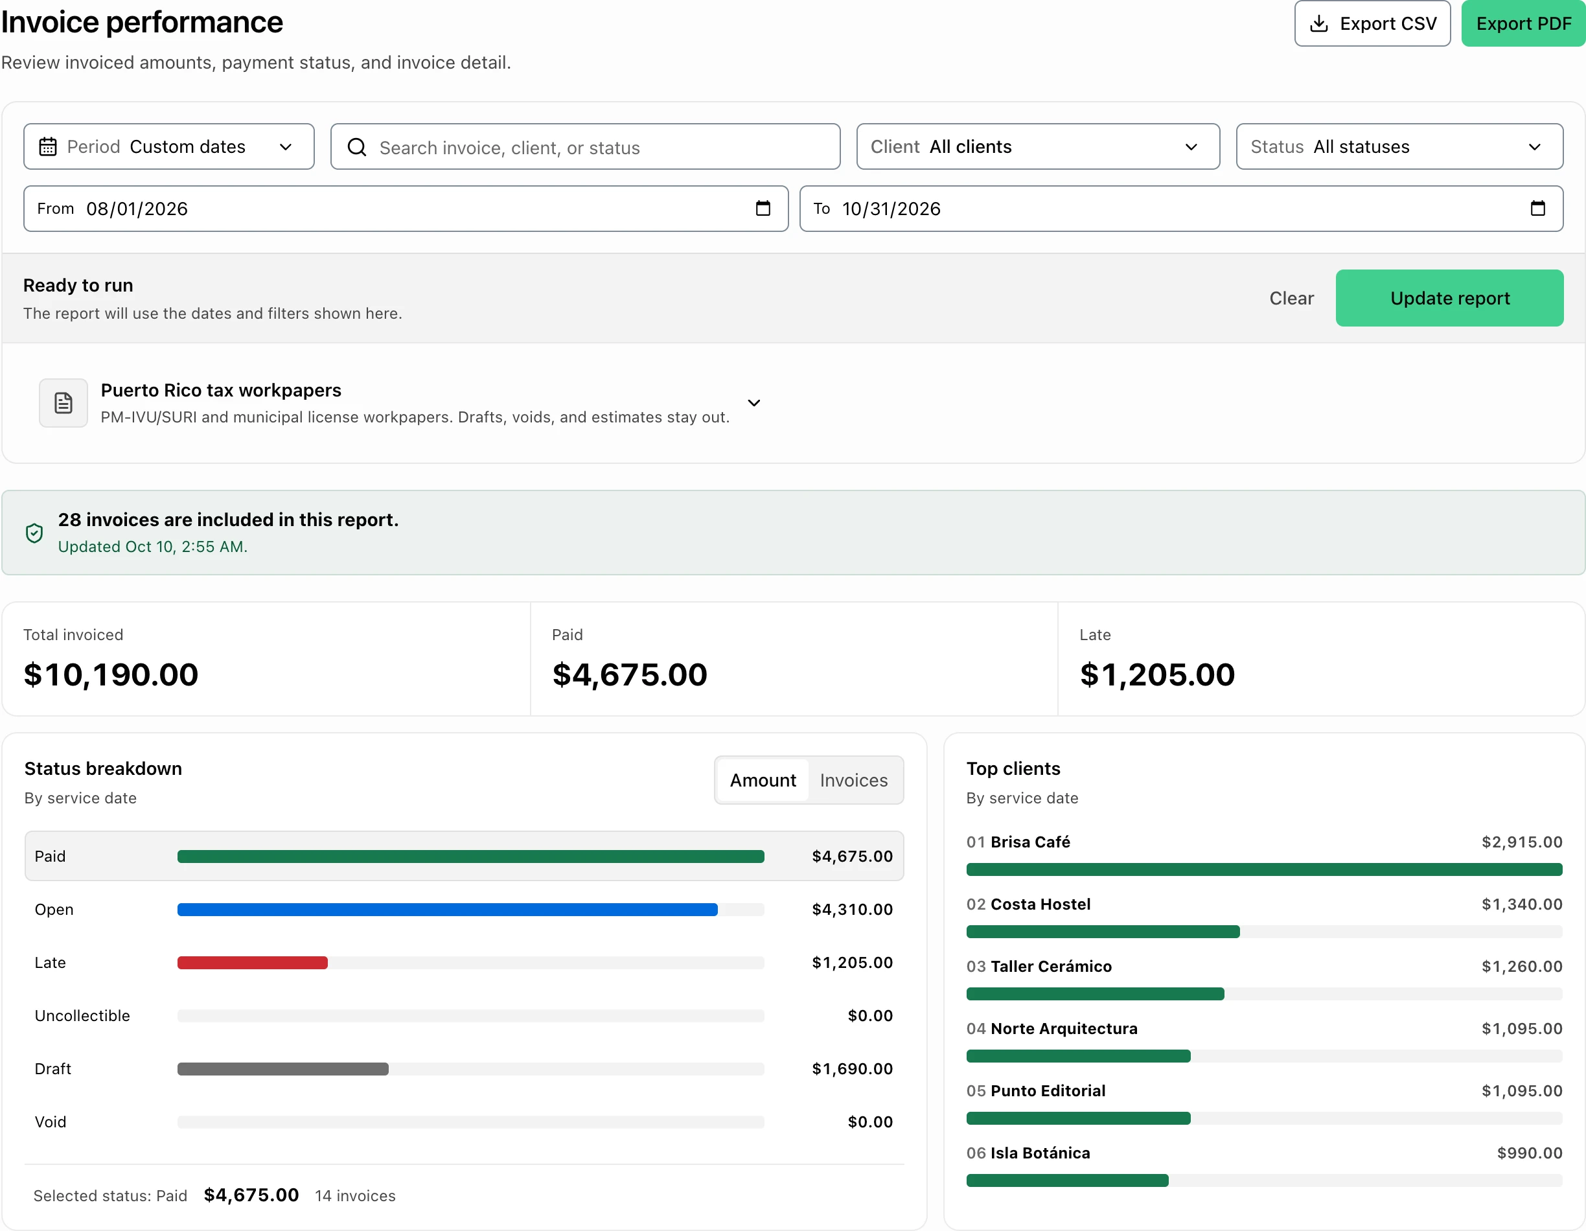Viewport: 1586px width, 1231px height.
Task: Click the 28 invoices included banner text
Action: pyautogui.click(x=228, y=520)
